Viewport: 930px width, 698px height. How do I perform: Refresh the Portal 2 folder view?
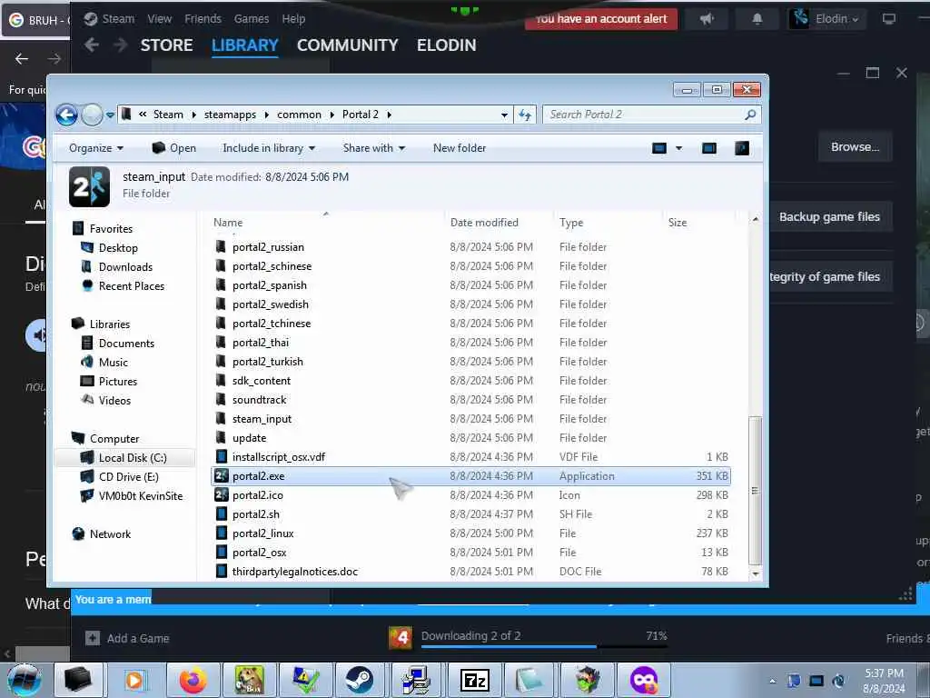[x=525, y=115]
